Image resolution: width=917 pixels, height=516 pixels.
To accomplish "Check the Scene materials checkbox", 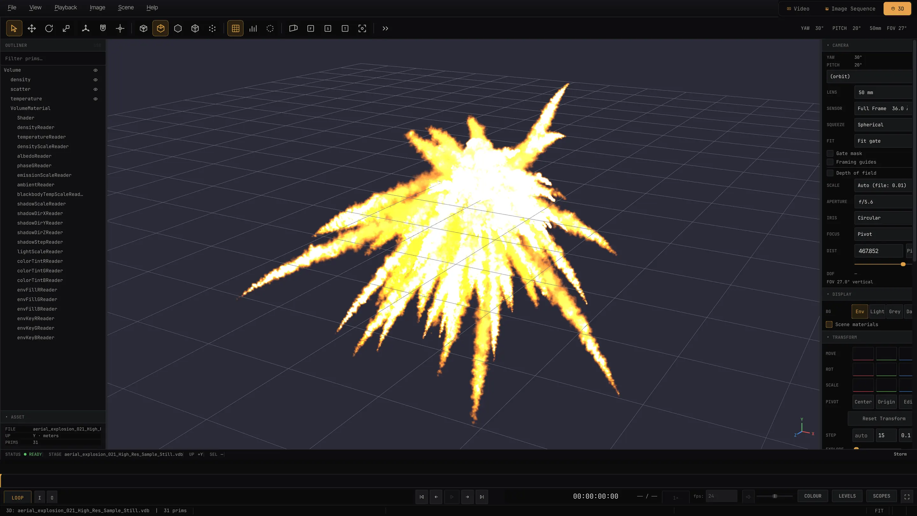I will click(x=829, y=325).
